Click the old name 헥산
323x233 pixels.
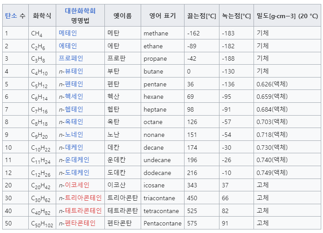(x=113, y=97)
